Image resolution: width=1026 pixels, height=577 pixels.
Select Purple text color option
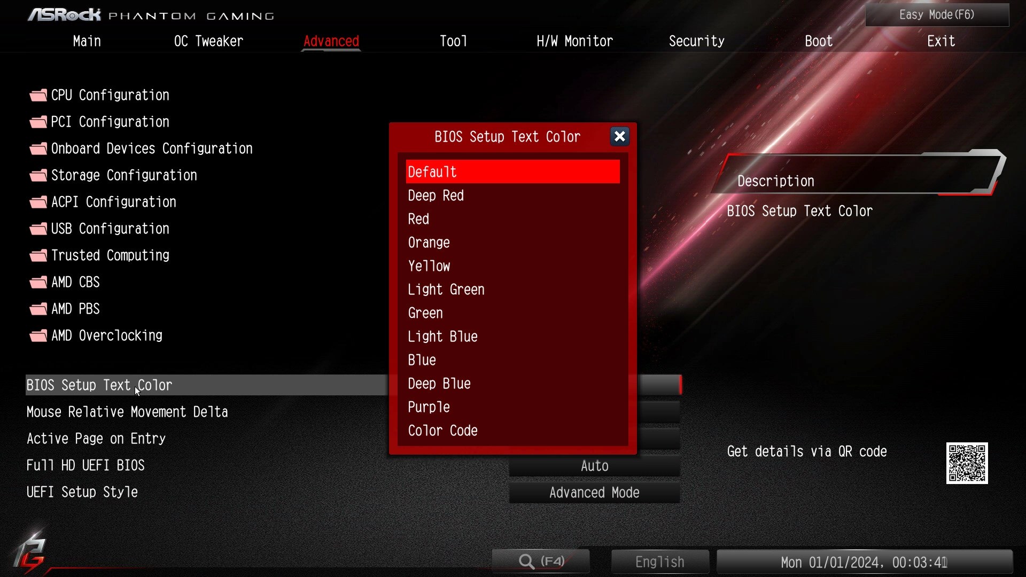[x=430, y=407]
